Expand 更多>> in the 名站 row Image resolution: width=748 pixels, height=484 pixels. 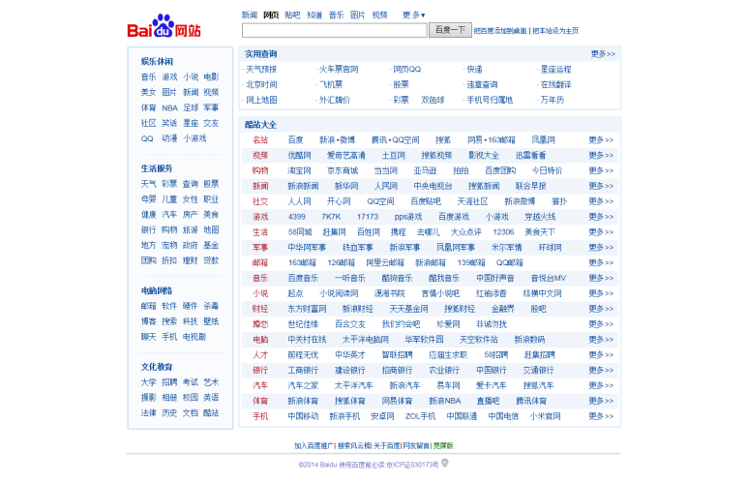tap(601, 139)
